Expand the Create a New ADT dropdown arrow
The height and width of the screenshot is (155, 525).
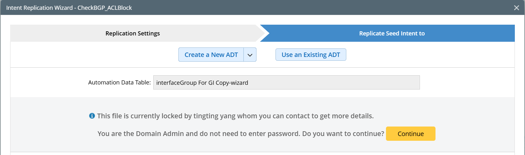click(x=250, y=55)
